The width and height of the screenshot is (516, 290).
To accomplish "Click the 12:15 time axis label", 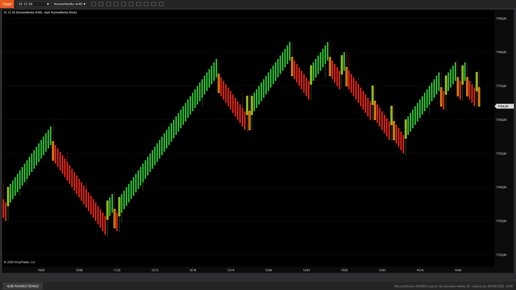I will tap(155, 270).
